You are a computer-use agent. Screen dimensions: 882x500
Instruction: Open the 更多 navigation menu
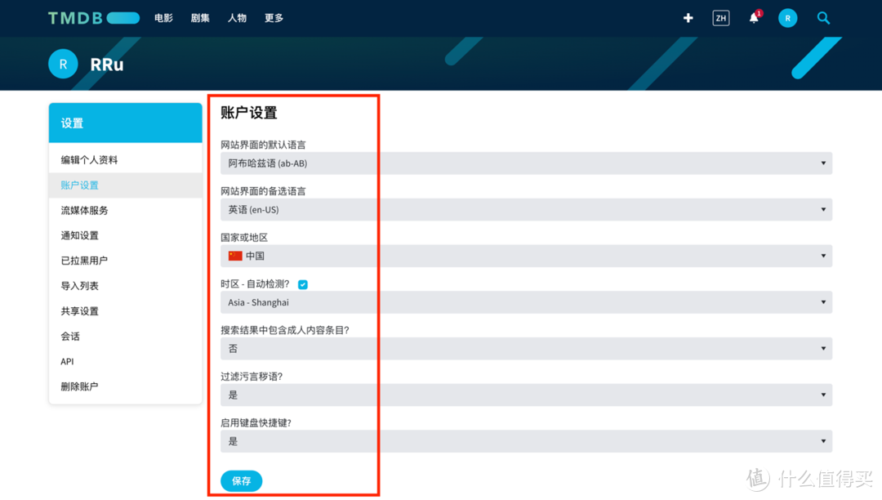(273, 17)
